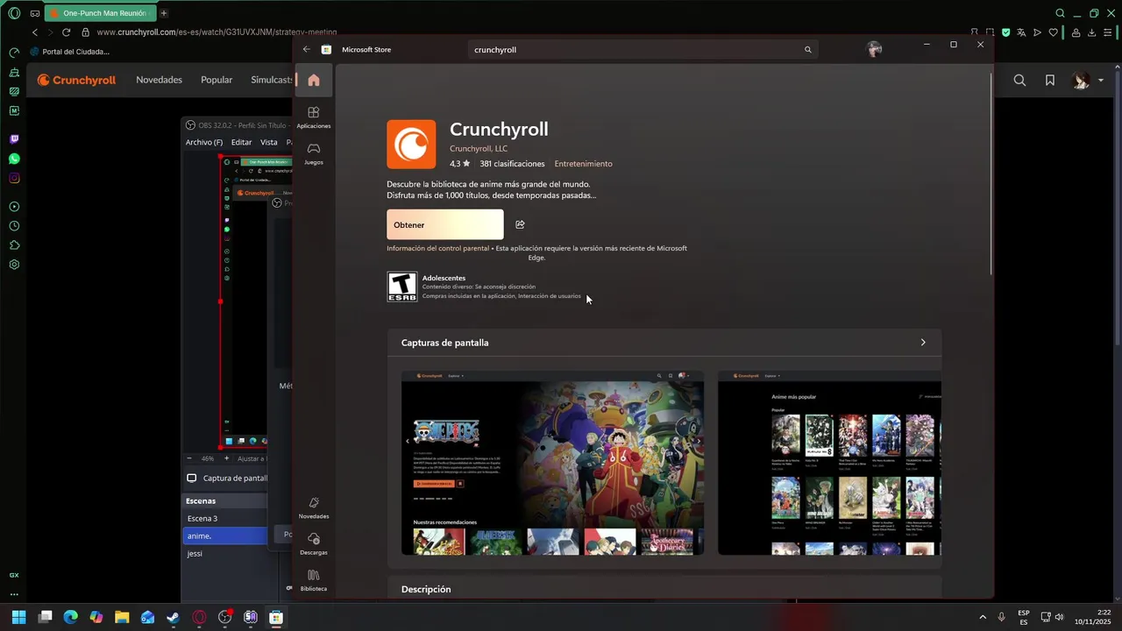Viewport: 1122px width, 631px height.
Task: Open Información del control parental link
Action: (438, 248)
